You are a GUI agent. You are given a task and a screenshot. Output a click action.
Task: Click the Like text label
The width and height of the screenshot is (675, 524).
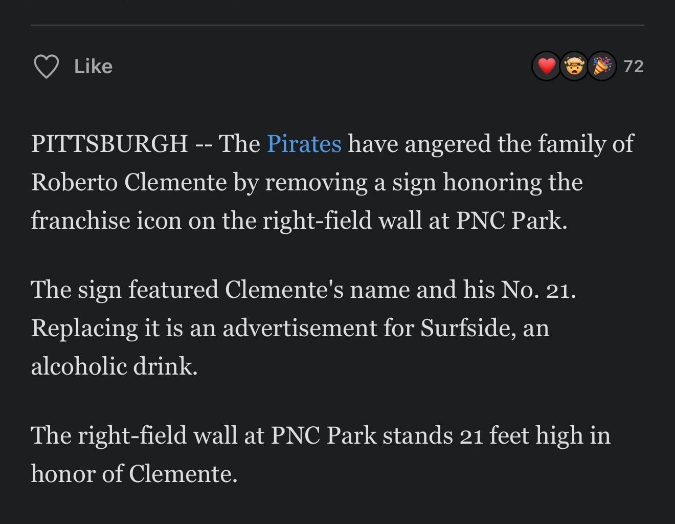tap(94, 65)
